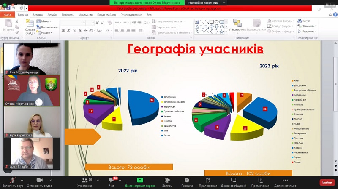Open Экспресс-стили quick styles

(x=256, y=26)
